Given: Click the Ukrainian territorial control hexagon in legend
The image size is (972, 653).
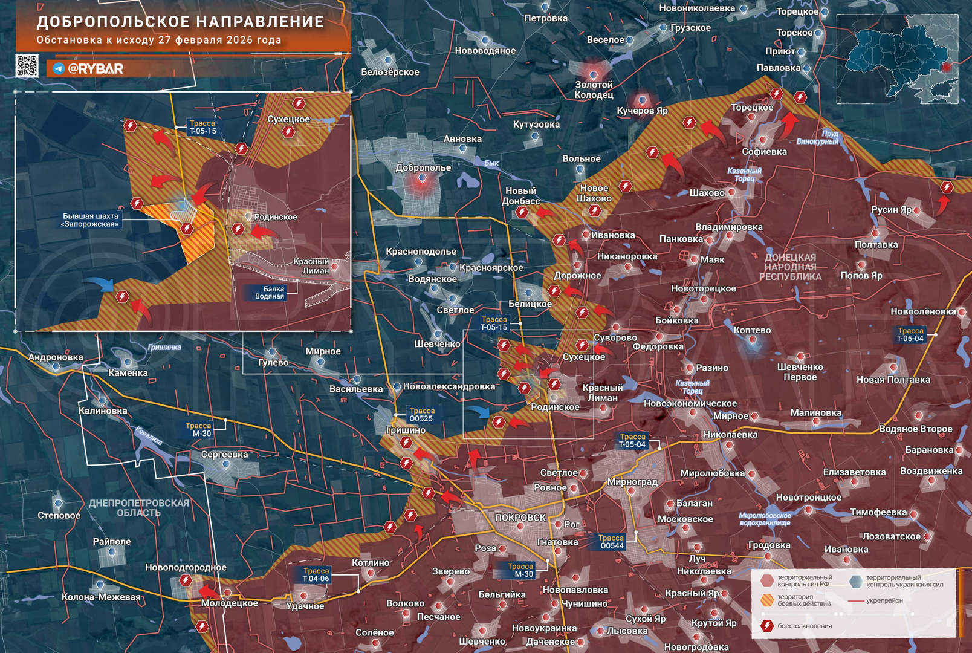Looking at the screenshot, I should (855, 581).
